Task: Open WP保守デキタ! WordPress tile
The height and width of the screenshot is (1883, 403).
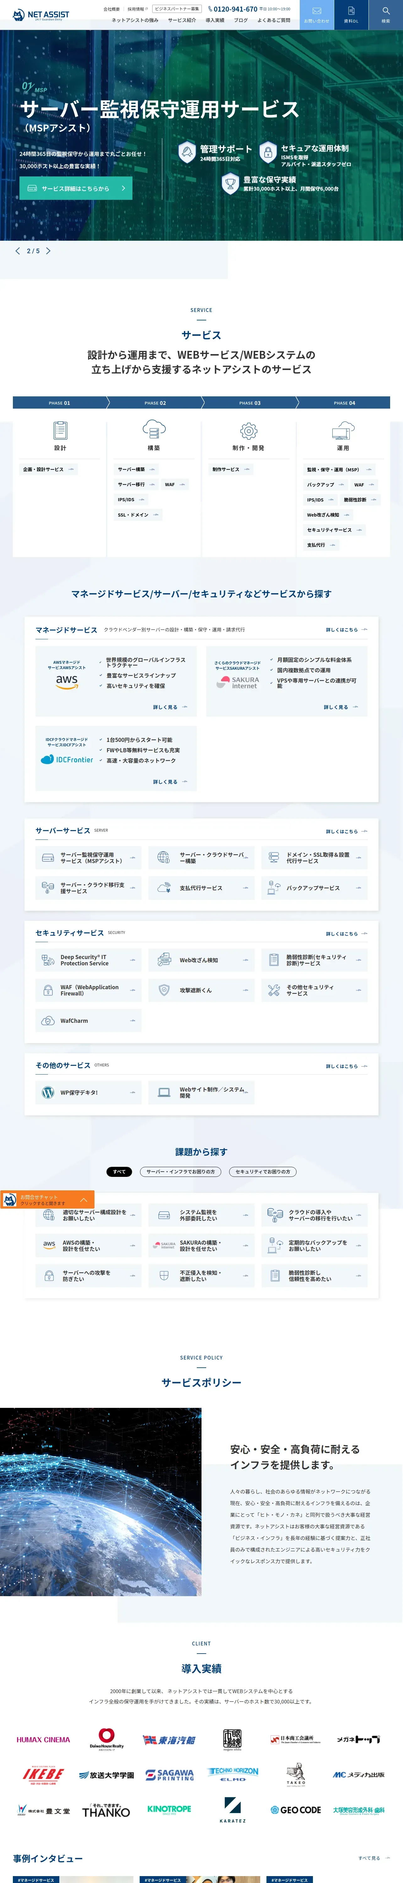Action: click(x=89, y=1092)
